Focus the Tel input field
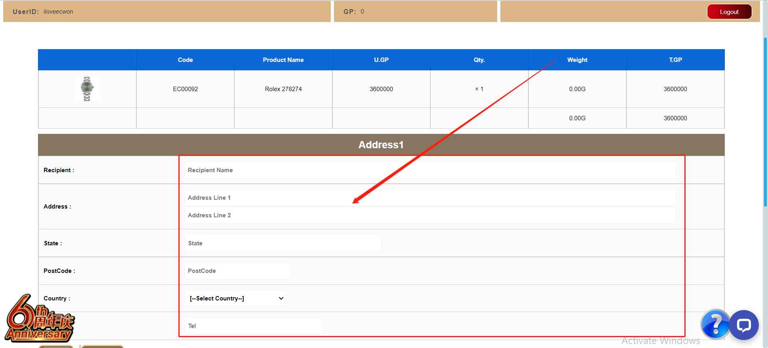Image resolution: width=768 pixels, height=348 pixels. [254, 326]
